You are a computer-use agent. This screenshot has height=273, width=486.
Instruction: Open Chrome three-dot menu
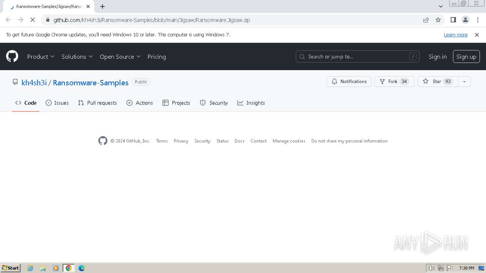pyautogui.click(x=477, y=20)
